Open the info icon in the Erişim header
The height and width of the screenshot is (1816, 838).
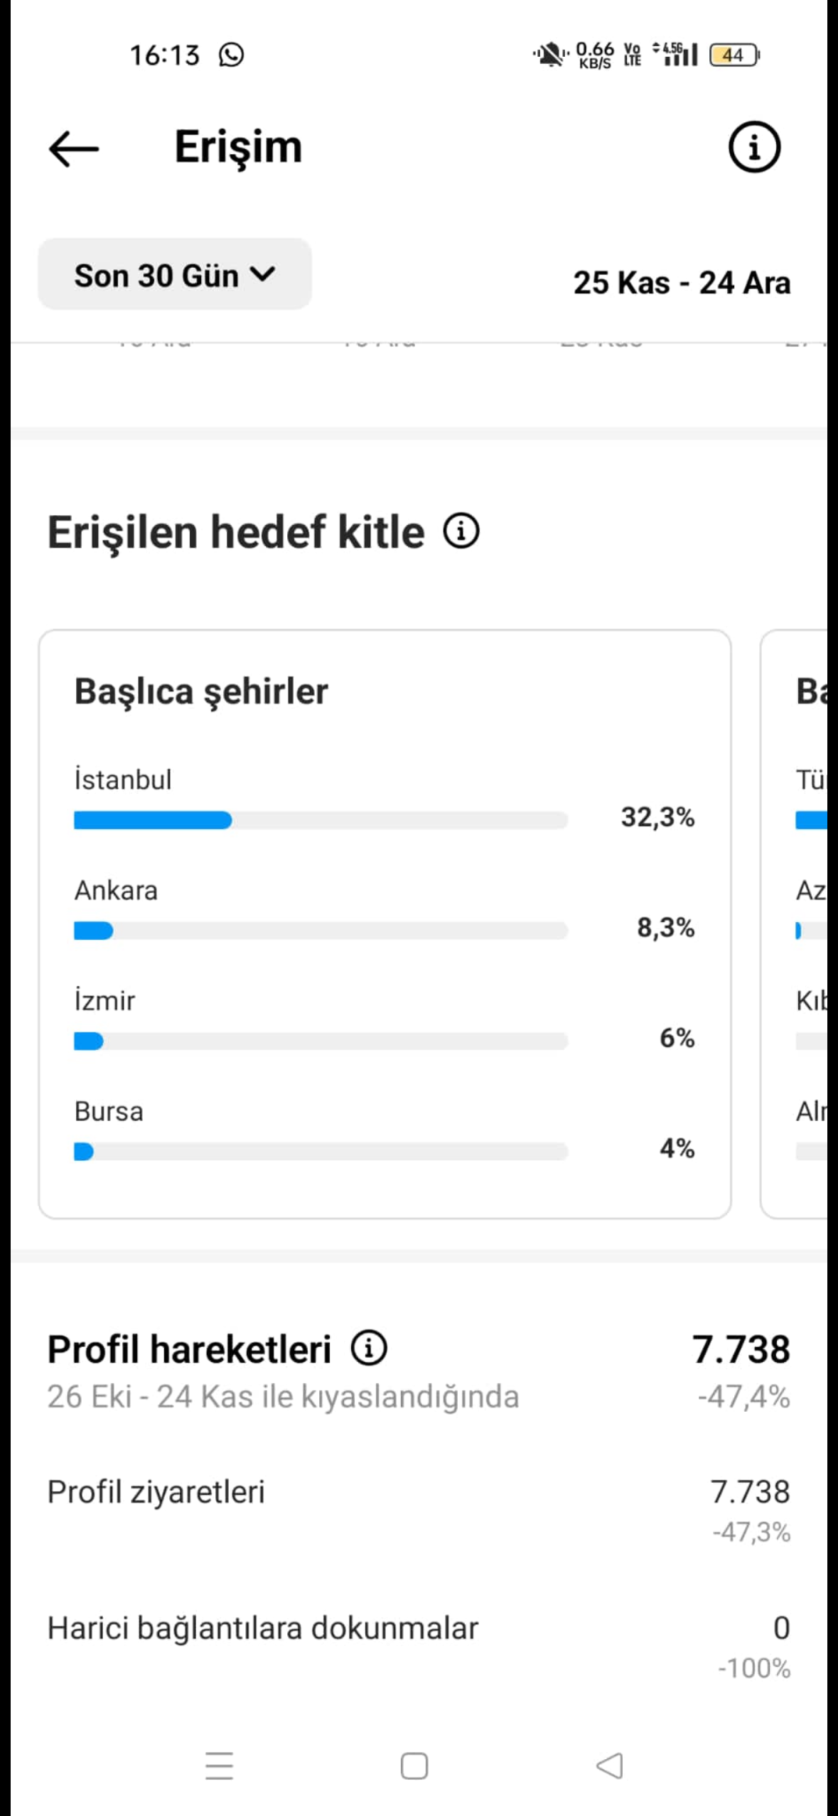tap(754, 148)
